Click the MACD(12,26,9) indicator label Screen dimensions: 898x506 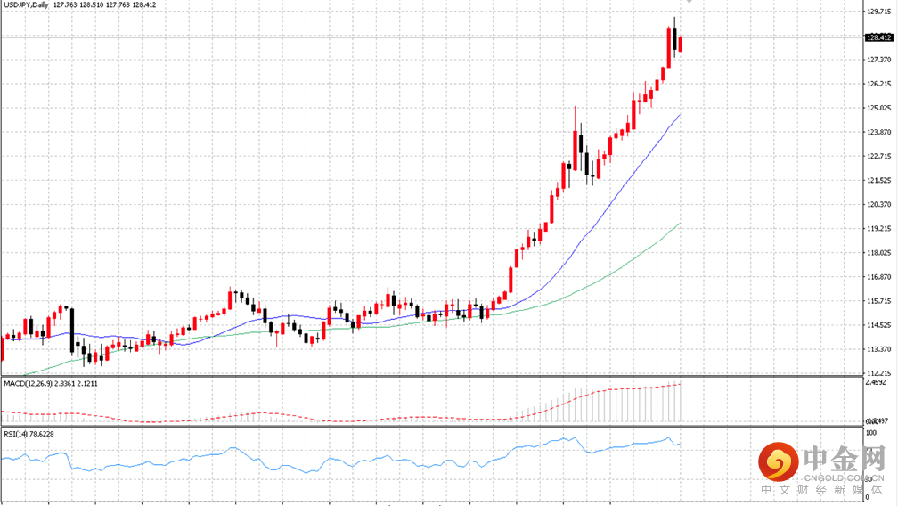coord(51,383)
